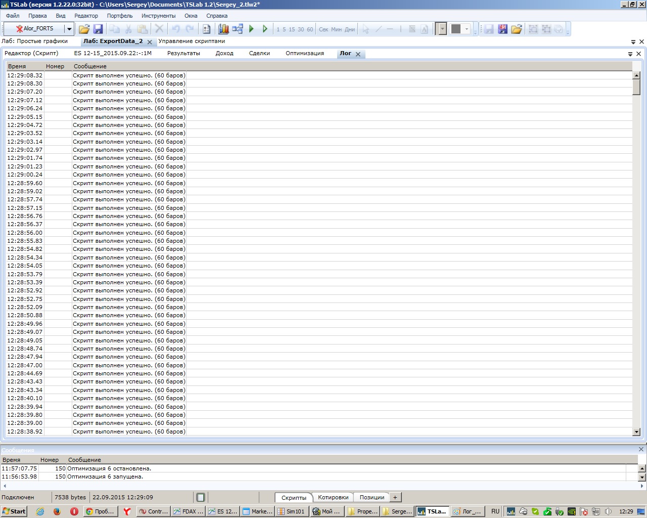
Task: Click the RU language indicator in the tray
Action: (495, 511)
